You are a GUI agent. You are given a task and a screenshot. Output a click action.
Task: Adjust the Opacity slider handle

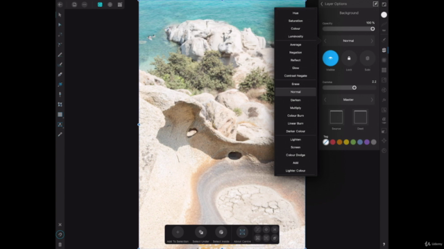pyautogui.click(x=373, y=29)
